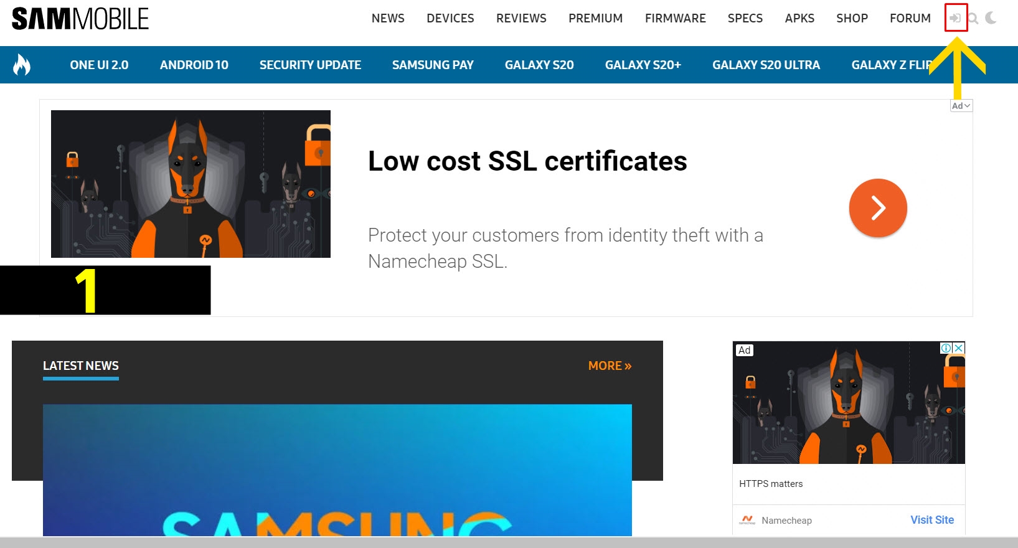This screenshot has width=1018, height=548.
Task: Toggle dark mode moon icon
Action: 991,18
